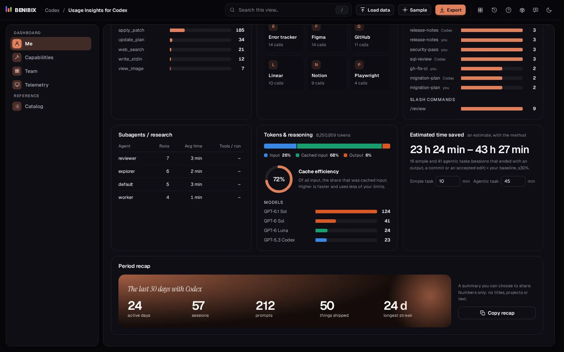
Task: Click the 'explorer' agent row
Action: [181, 171]
